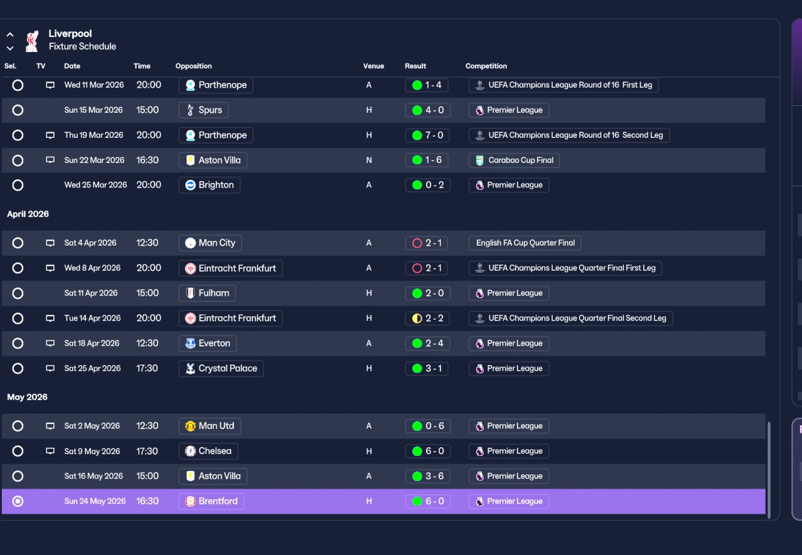This screenshot has width=802, height=555.
Task: Click the Brentford club badge icon
Action: [190, 501]
